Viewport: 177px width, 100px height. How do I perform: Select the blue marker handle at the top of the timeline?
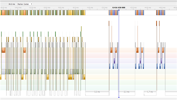pyautogui.click(x=119, y=10)
